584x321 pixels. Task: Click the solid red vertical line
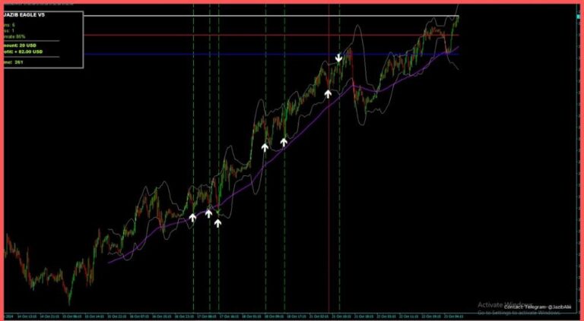tap(328, 190)
